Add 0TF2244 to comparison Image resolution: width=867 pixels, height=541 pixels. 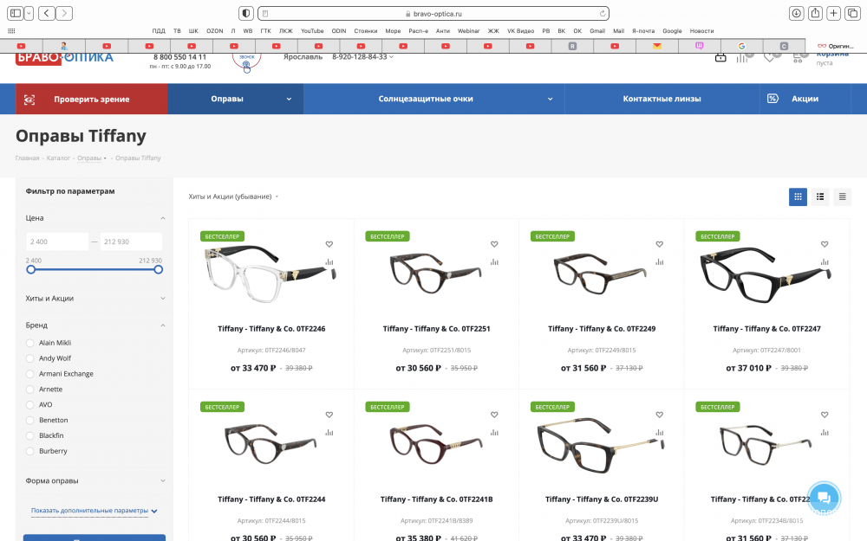(x=329, y=433)
